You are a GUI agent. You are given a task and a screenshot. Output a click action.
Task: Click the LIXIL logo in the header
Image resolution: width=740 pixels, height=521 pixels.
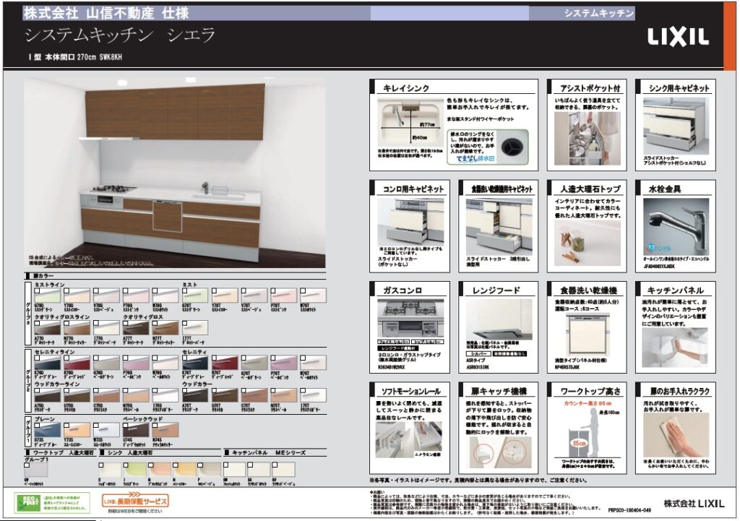[x=678, y=38]
